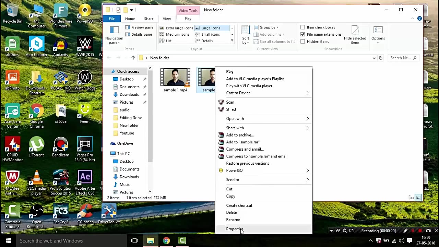Click the Windows Start button
Viewport: 439px width, 247px height.
(8, 241)
